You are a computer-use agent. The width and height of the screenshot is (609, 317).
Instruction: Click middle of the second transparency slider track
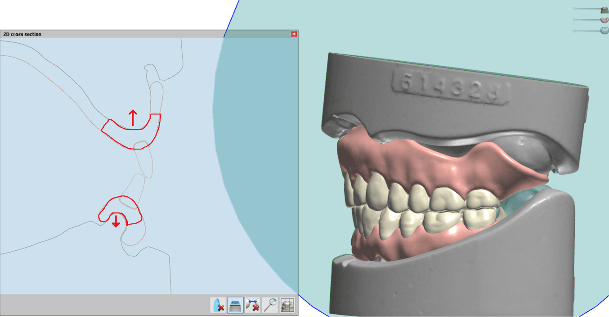pos(587,20)
